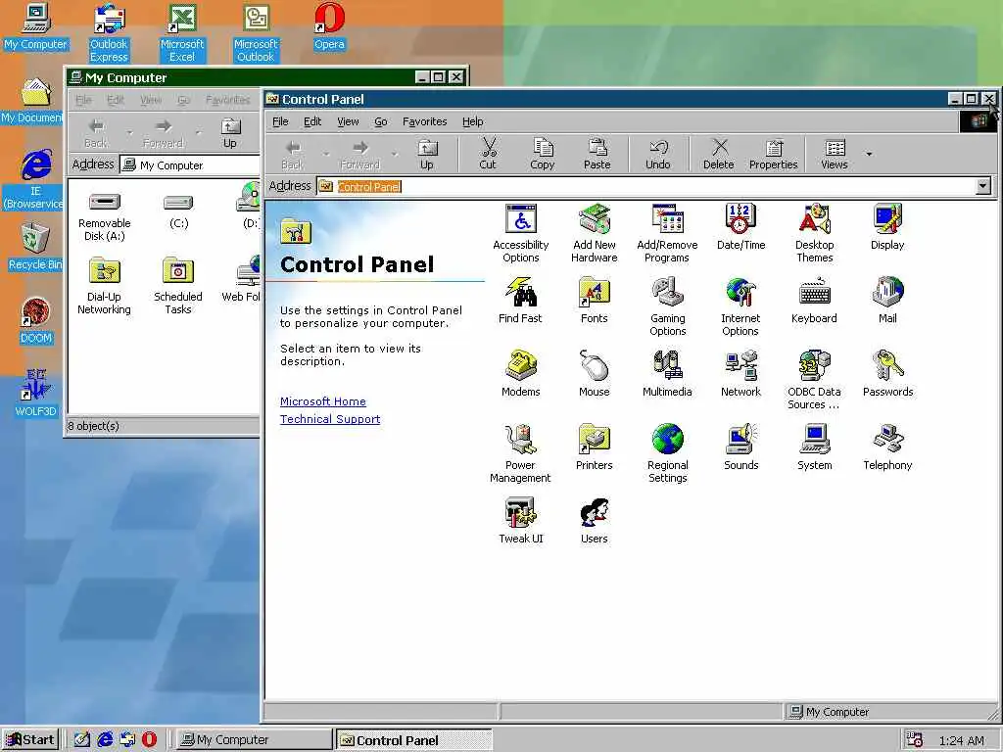The height and width of the screenshot is (752, 1003).
Task: Open Scheduled Tasks in My Computer
Action: [178, 287]
